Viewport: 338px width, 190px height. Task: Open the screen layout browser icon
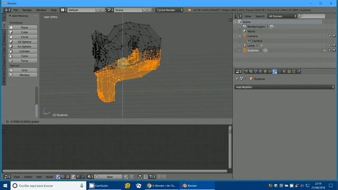63,10
